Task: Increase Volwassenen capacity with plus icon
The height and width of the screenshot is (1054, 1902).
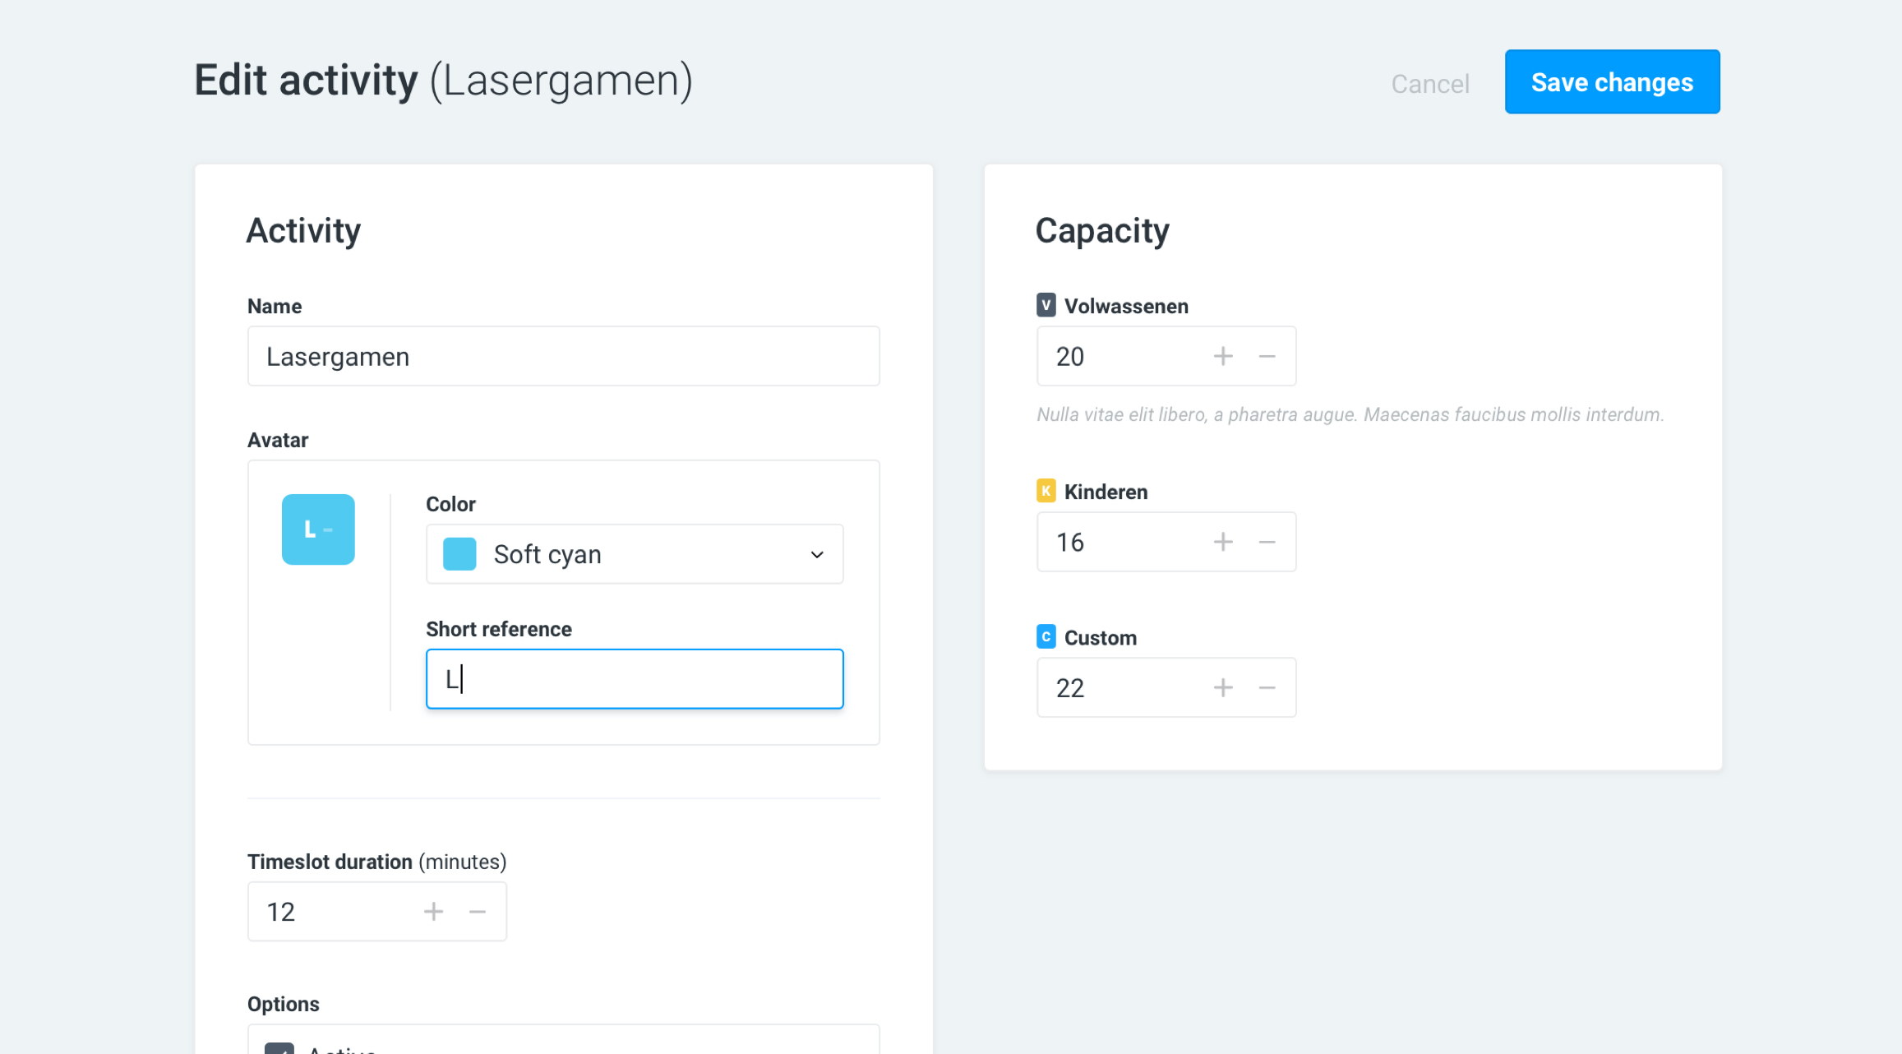Action: [x=1223, y=356]
